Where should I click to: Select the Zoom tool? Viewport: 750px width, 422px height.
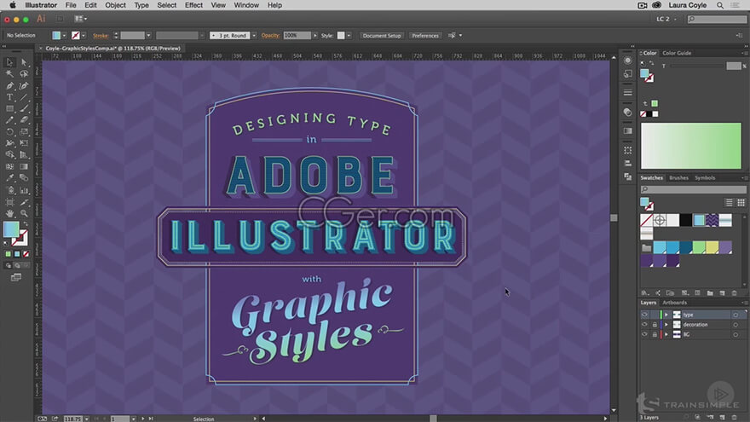tap(24, 213)
